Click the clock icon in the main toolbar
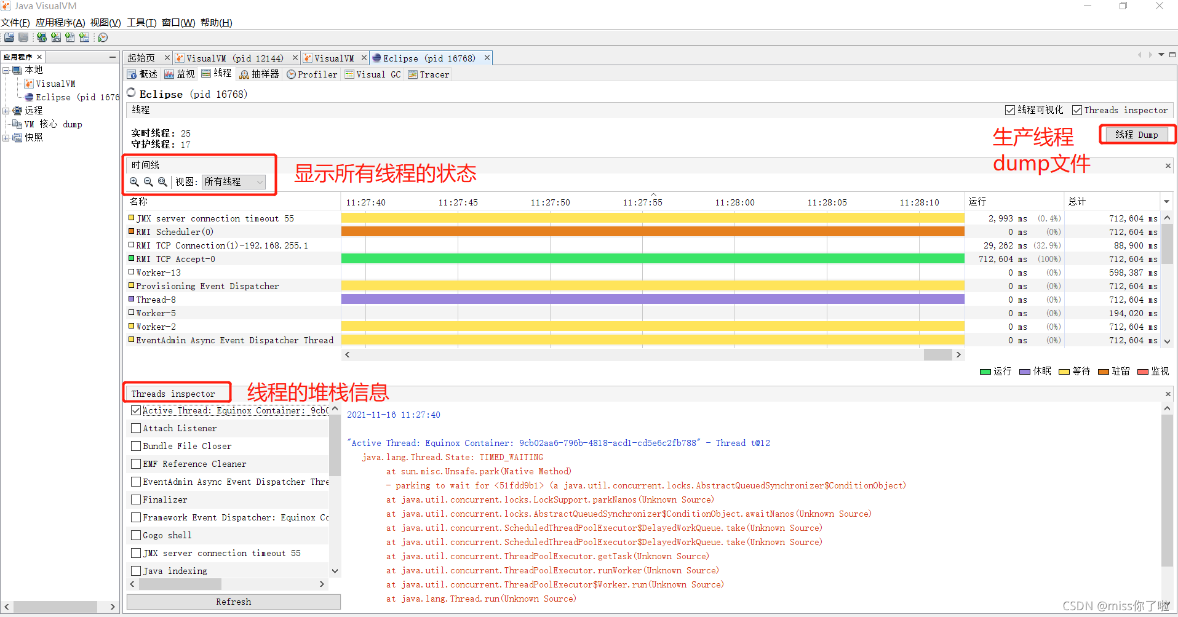1178x617 pixels. [x=102, y=37]
